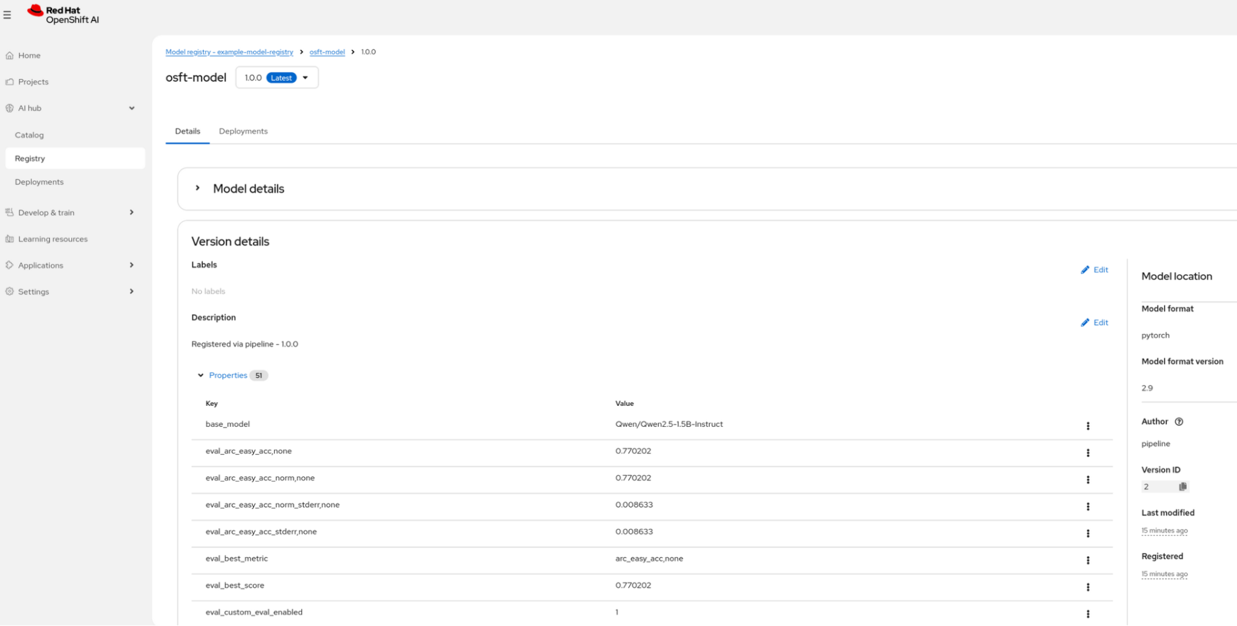Click the osft-model breadcrumb link
This screenshot has width=1237, height=626.
click(327, 52)
